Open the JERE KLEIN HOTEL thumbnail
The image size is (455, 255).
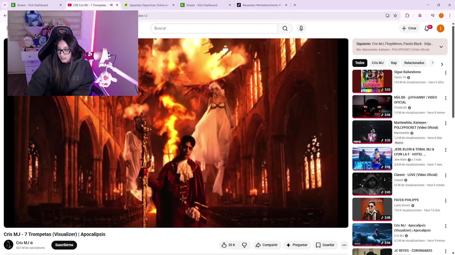pos(372,159)
